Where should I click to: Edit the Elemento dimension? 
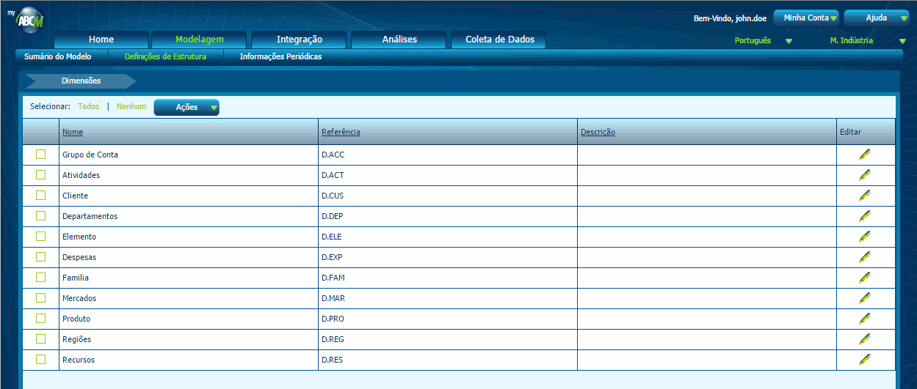pyautogui.click(x=865, y=237)
